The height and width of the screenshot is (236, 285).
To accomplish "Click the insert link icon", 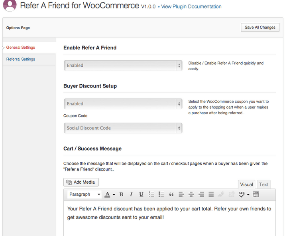I will point(221,194).
